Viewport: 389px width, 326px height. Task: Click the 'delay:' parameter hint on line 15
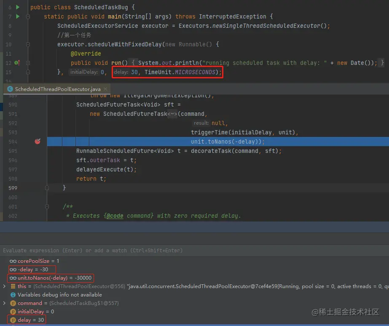point(121,72)
